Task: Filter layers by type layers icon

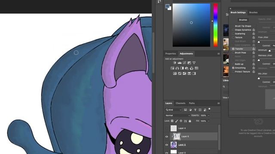Action: (x=195, y=110)
